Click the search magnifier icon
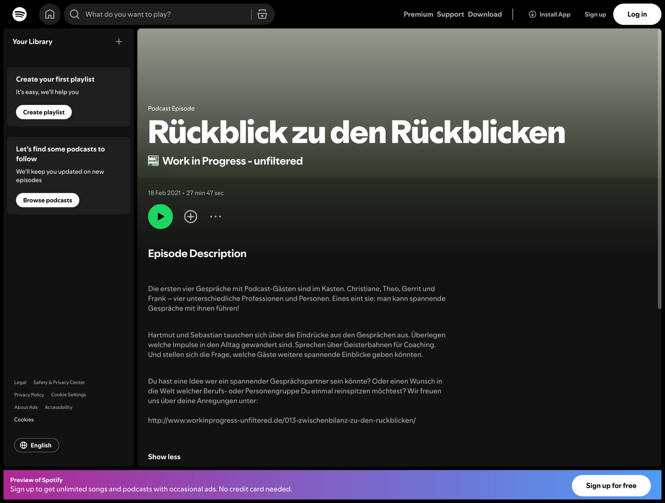This screenshot has height=503, width=665. point(75,14)
